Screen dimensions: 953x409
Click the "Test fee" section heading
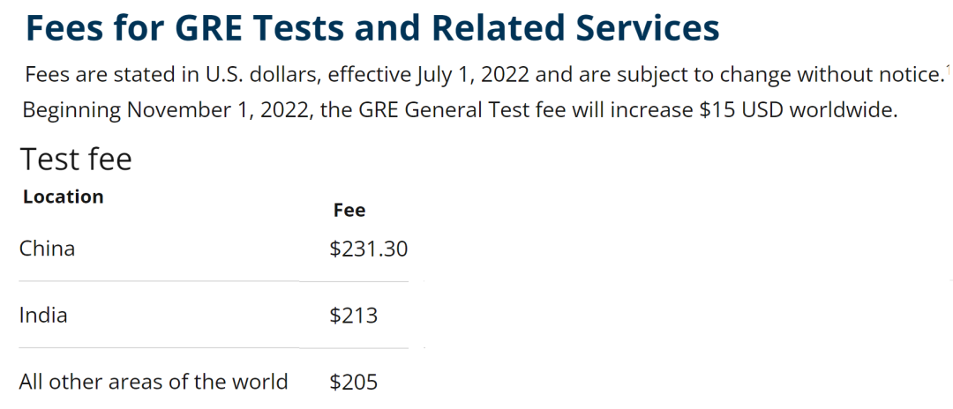(x=76, y=160)
